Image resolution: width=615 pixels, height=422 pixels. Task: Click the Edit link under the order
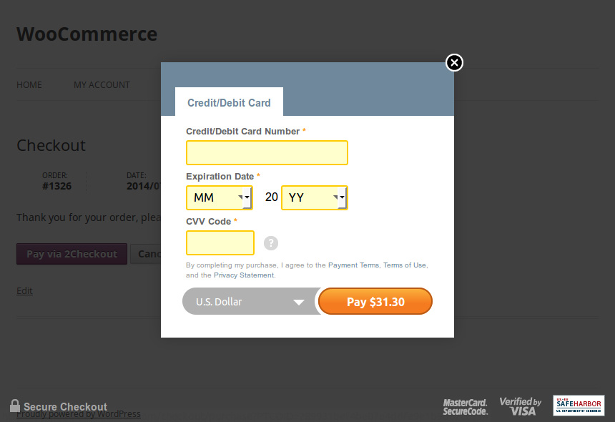[x=24, y=290]
